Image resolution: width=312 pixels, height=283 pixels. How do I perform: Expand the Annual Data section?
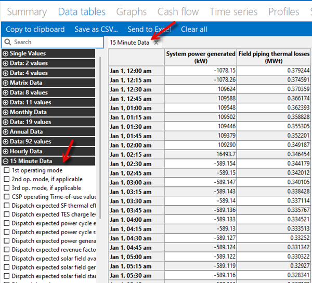pyautogui.click(x=6, y=132)
